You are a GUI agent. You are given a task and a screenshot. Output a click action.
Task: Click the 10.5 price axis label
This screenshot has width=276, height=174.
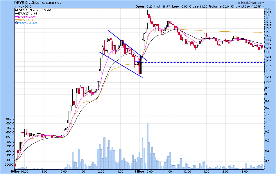[x=268, y=77]
